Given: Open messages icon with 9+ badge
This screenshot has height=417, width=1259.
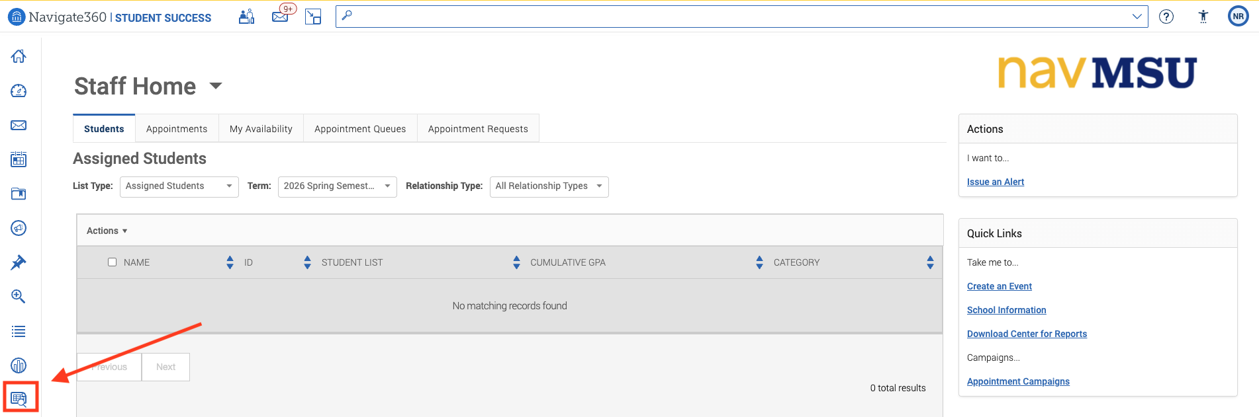Looking at the screenshot, I should (283, 15).
